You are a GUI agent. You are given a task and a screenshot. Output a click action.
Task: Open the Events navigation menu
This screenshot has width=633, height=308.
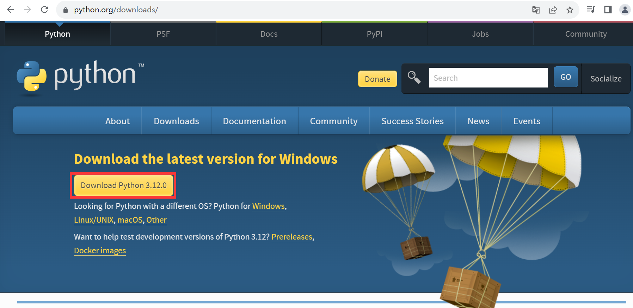[527, 121]
